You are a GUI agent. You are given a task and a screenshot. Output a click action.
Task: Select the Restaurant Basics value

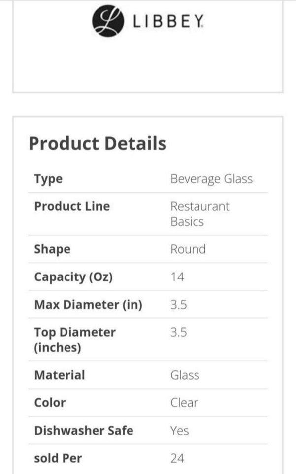199,214
